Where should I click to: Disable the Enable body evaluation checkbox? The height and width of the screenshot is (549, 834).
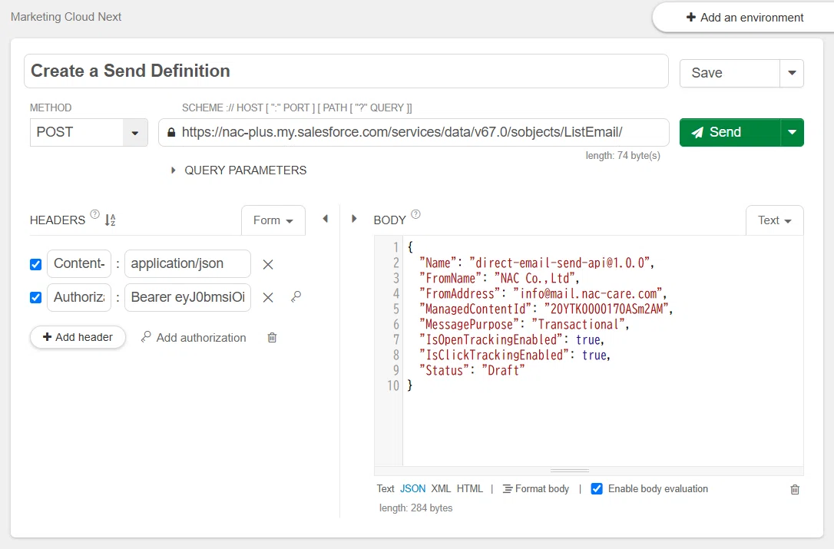[597, 489]
